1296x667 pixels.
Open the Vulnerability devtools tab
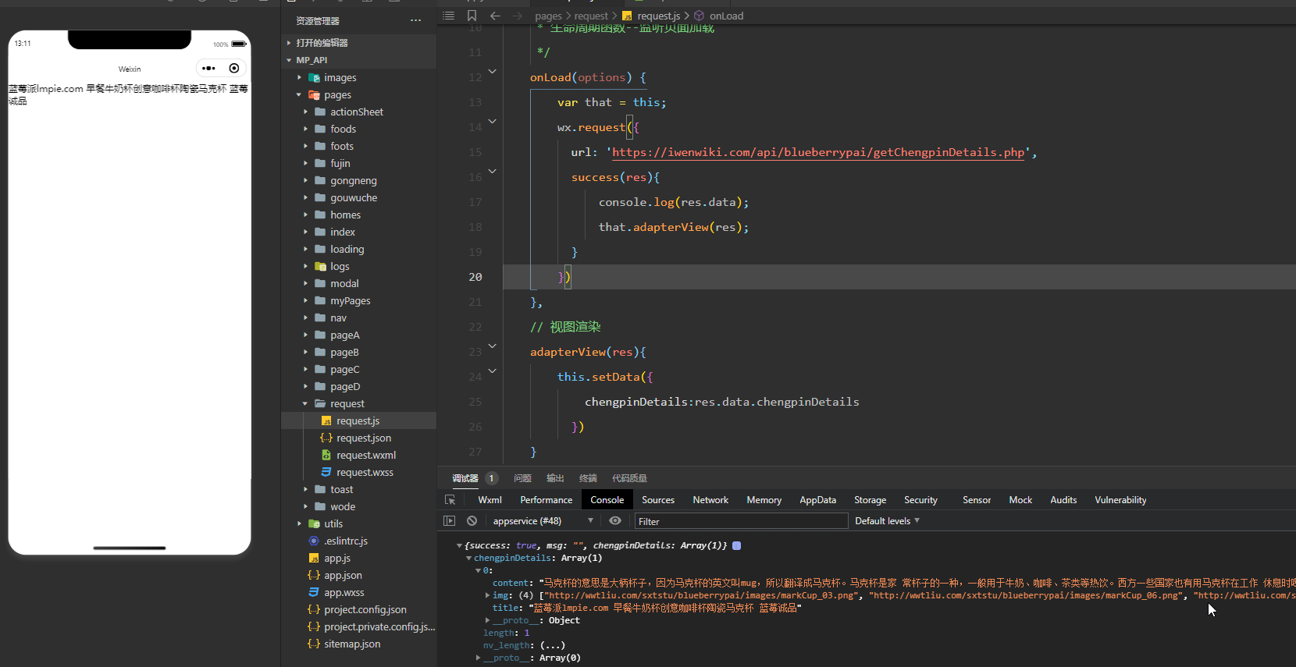click(x=1120, y=500)
